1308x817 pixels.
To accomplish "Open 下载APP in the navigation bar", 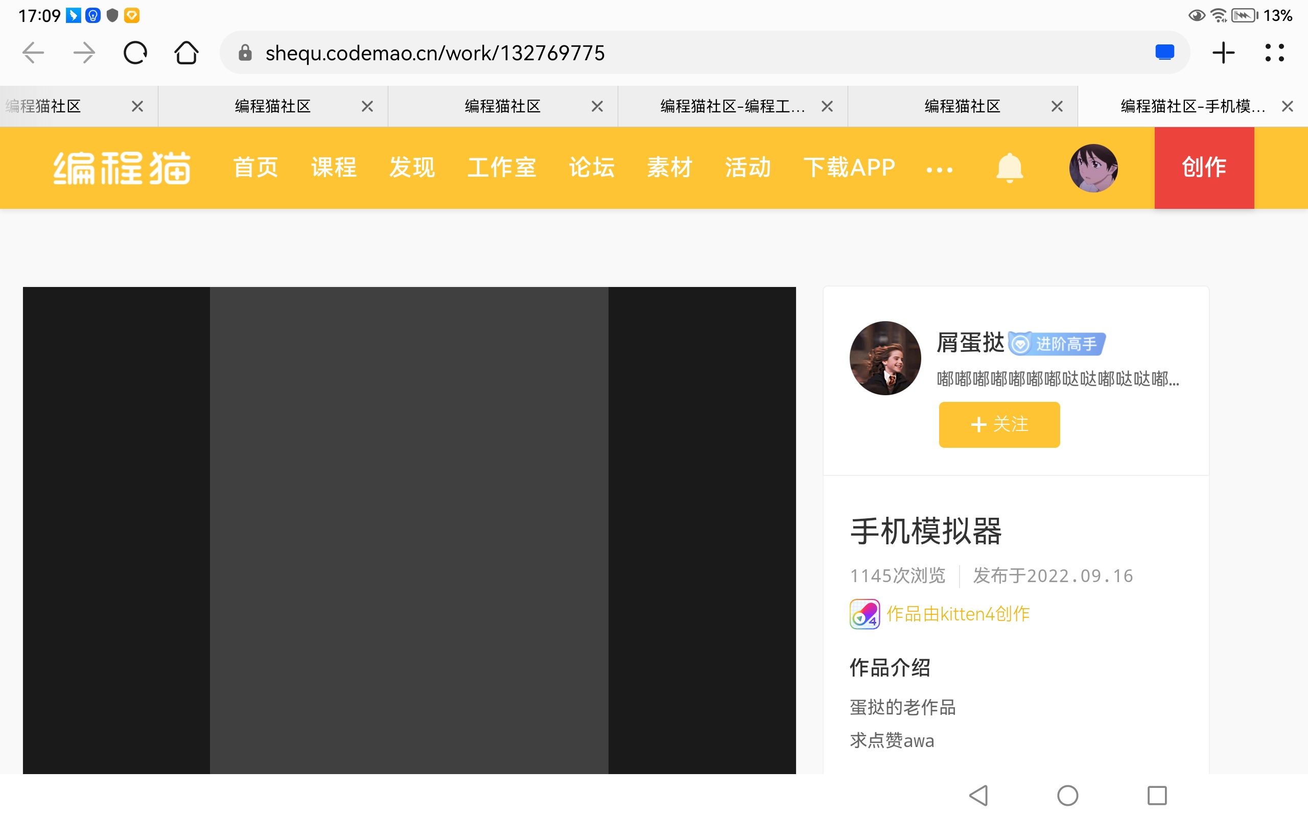I will coord(849,167).
